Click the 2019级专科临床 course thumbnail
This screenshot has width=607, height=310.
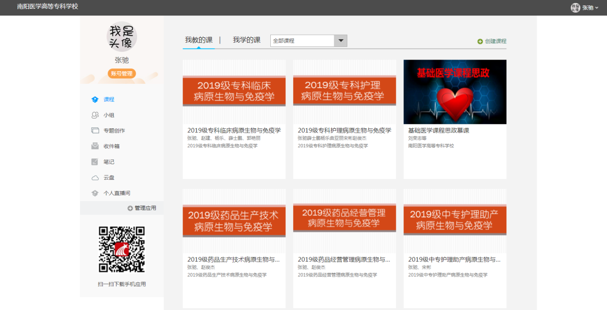click(x=234, y=92)
